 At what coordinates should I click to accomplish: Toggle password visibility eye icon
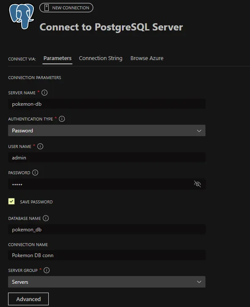click(x=197, y=184)
